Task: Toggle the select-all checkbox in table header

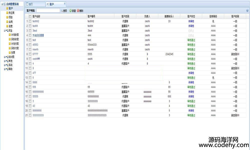Action: (x=30, y=16)
